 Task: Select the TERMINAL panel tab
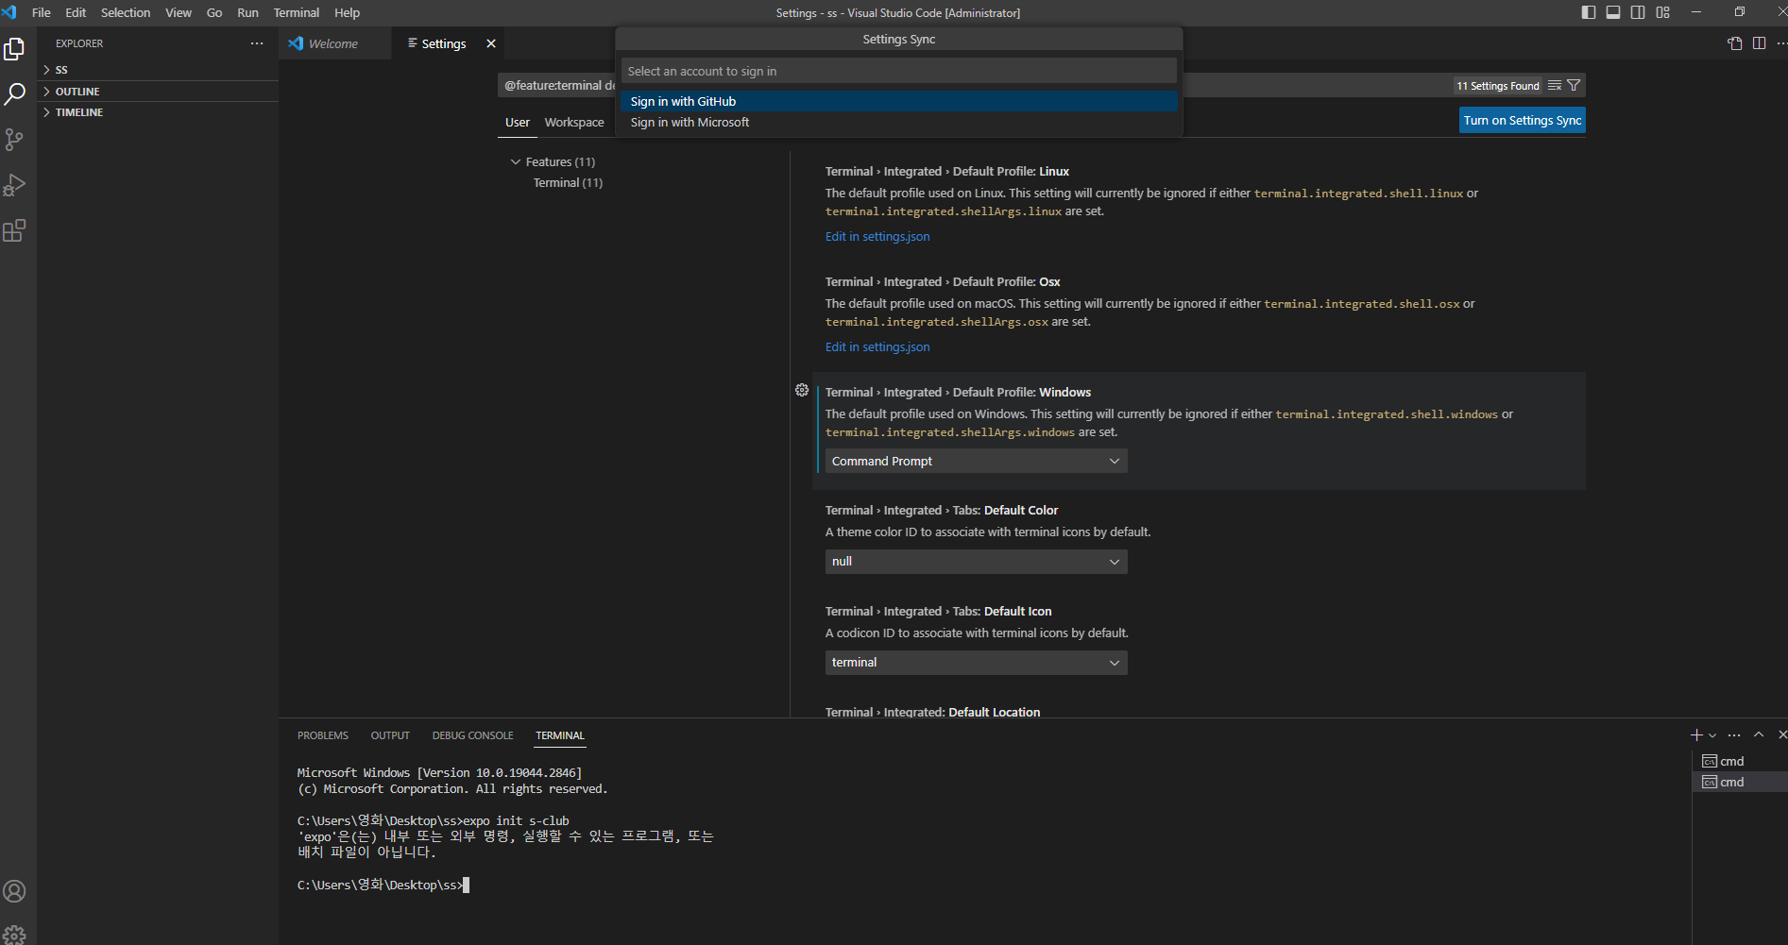(x=560, y=735)
